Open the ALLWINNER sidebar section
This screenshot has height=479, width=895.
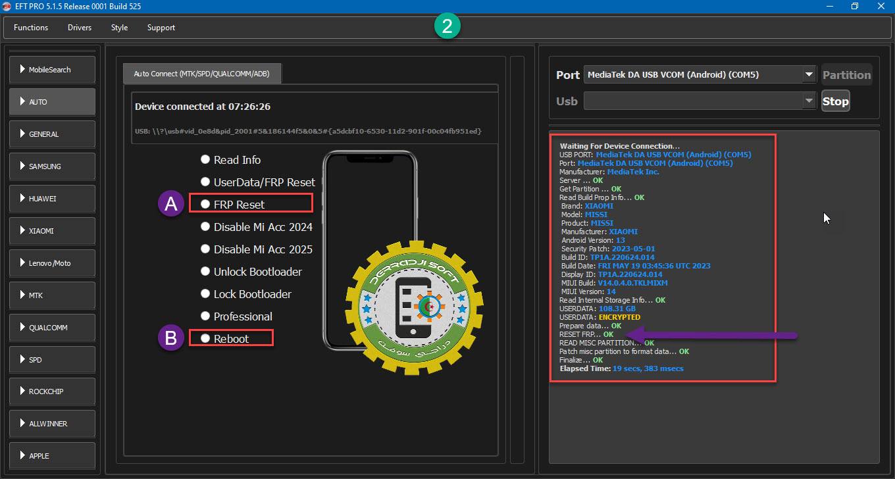click(x=53, y=423)
